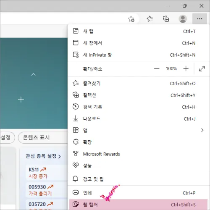Image resolution: width=210 pixels, height=210 pixels.
Task: Click the 경고 및 팁 bell icon
Action: (x=75, y=179)
